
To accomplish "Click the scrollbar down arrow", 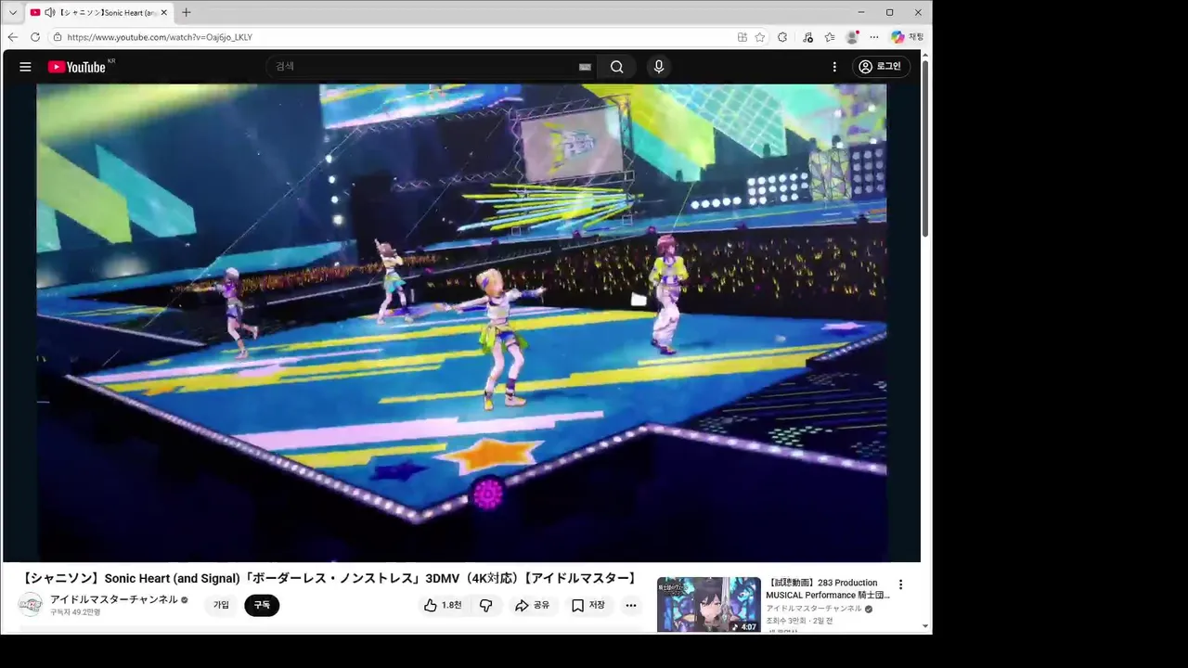I will click(925, 626).
